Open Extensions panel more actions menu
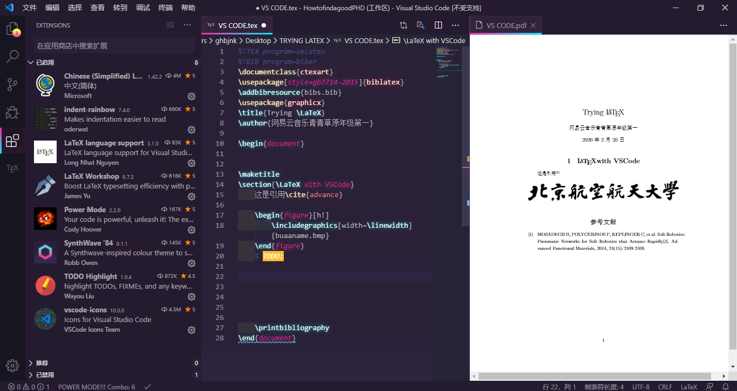The width and height of the screenshot is (737, 391). (187, 25)
